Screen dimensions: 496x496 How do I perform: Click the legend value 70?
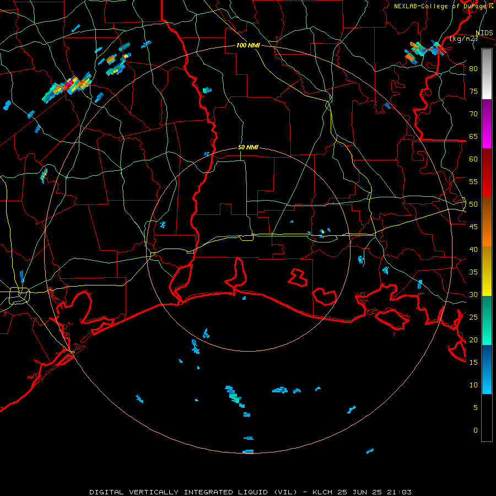point(473,114)
